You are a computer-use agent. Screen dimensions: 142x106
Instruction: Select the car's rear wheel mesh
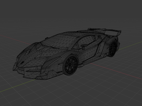[113, 49]
